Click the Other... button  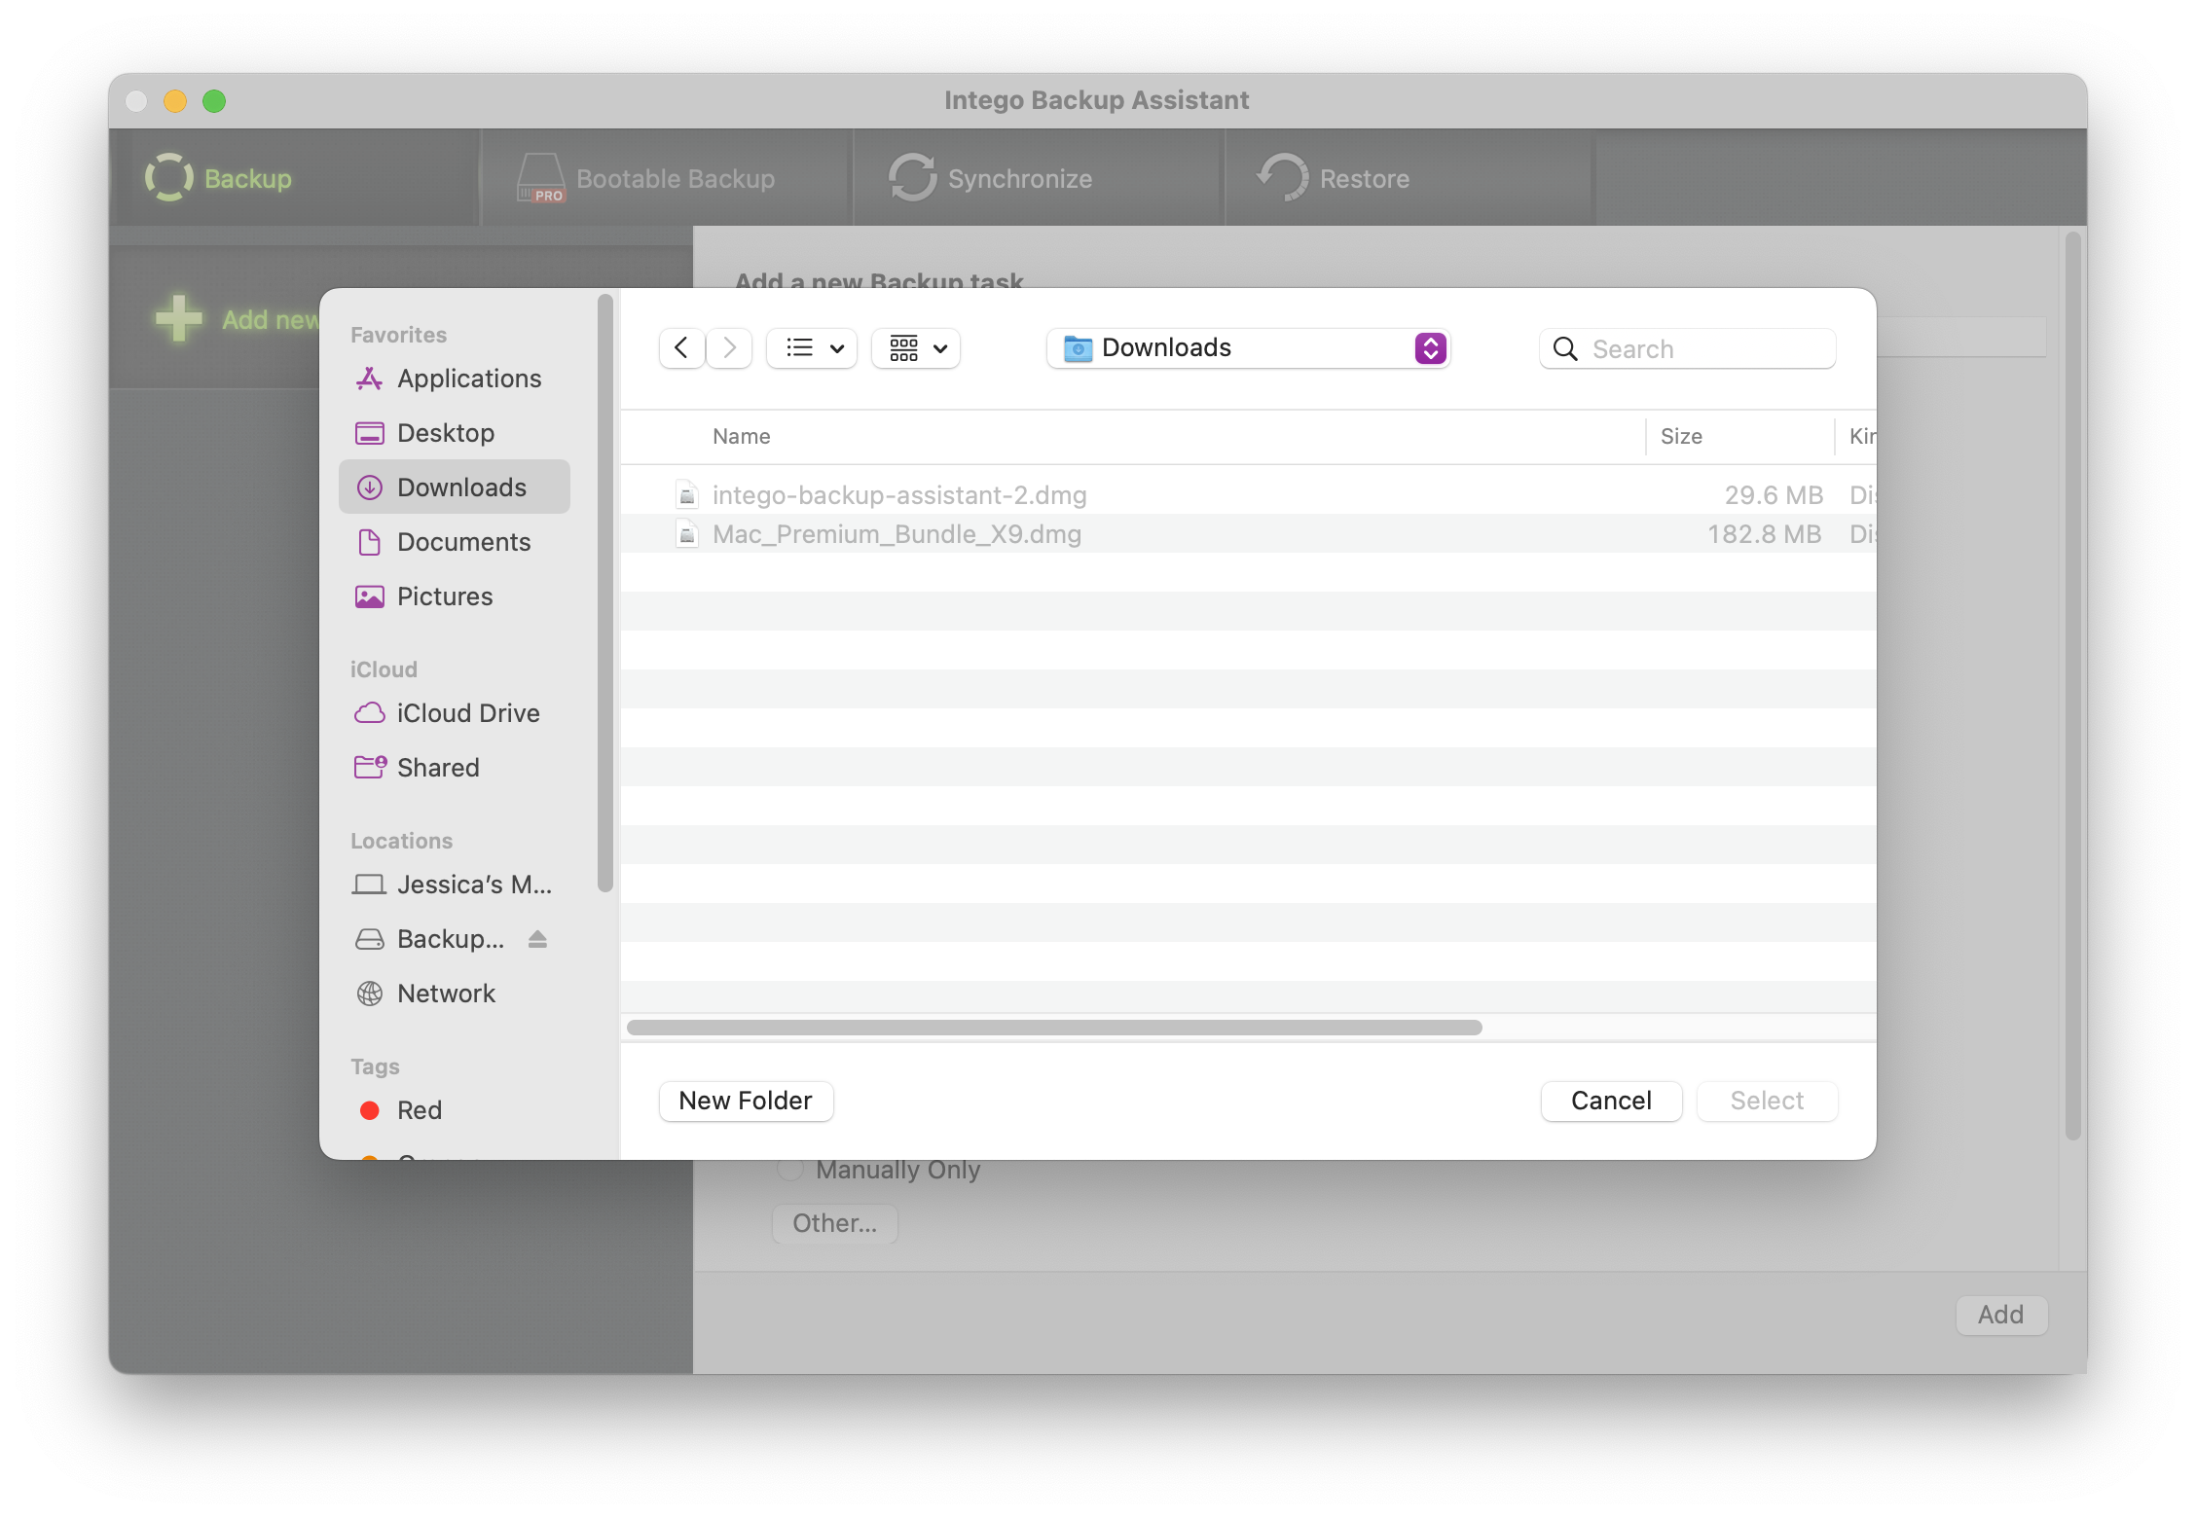[834, 1223]
